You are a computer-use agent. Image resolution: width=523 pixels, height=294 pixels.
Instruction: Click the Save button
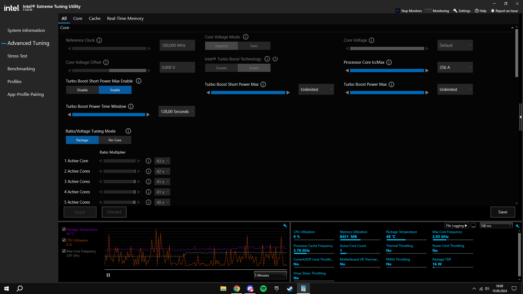tap(503, 212)
